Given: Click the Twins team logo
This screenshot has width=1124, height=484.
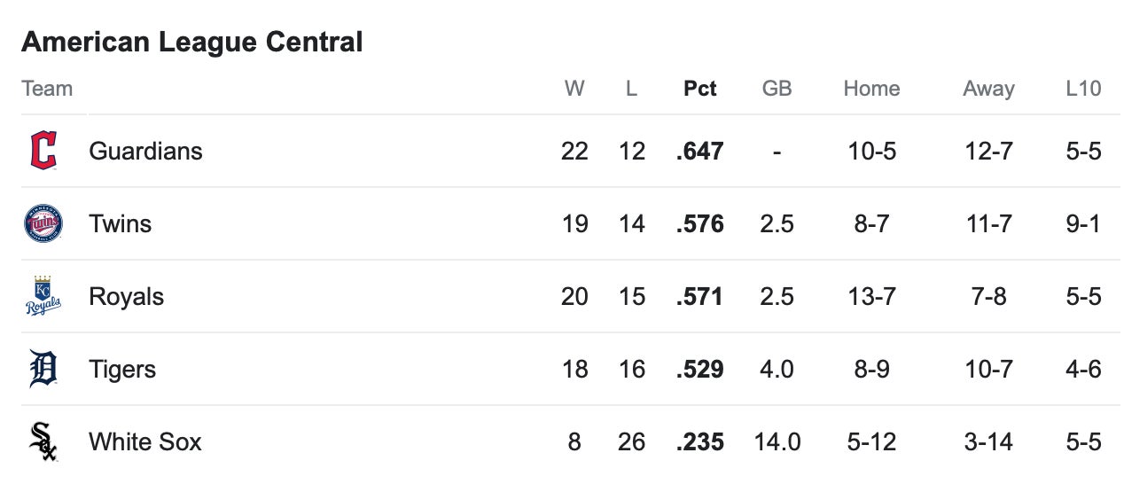Looking at the screenshot, I should click(x=43, y=223).
